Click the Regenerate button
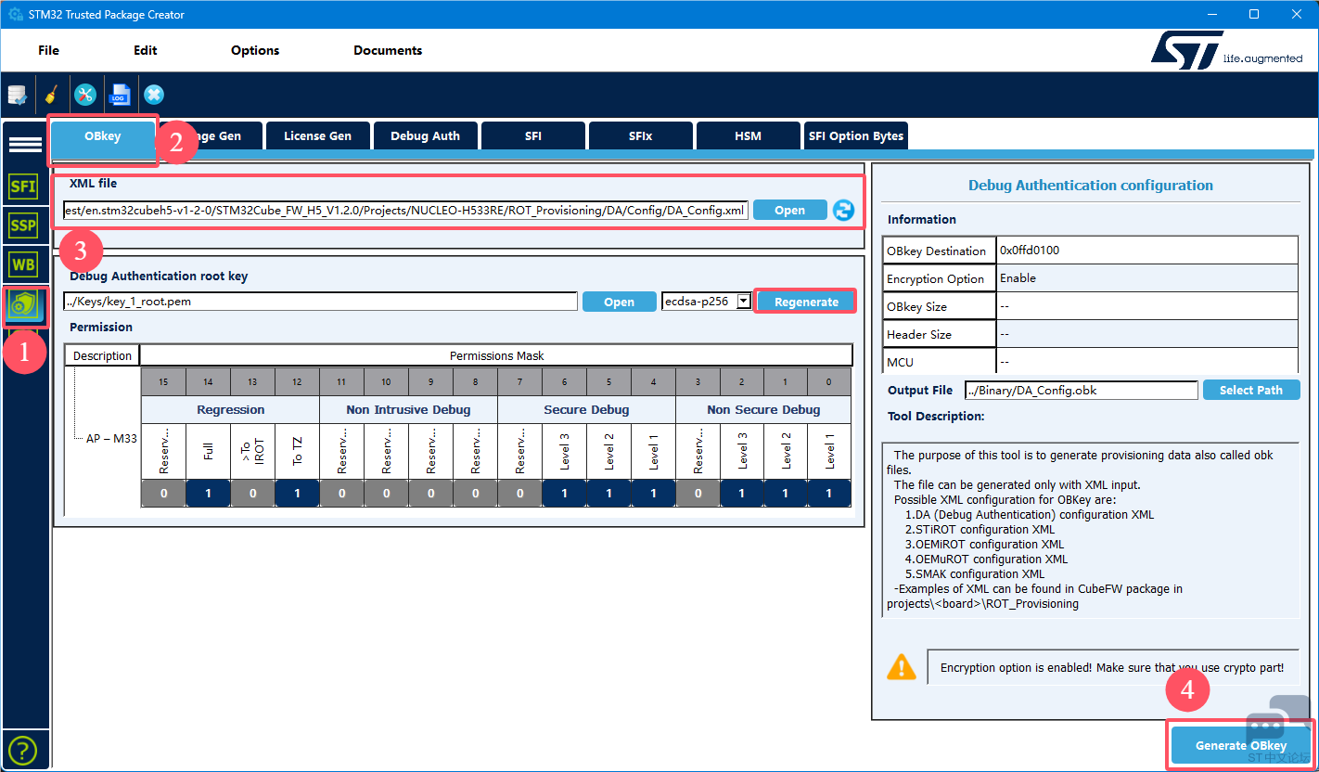This screenshot has width=1319, height=772. coord(806,302)
